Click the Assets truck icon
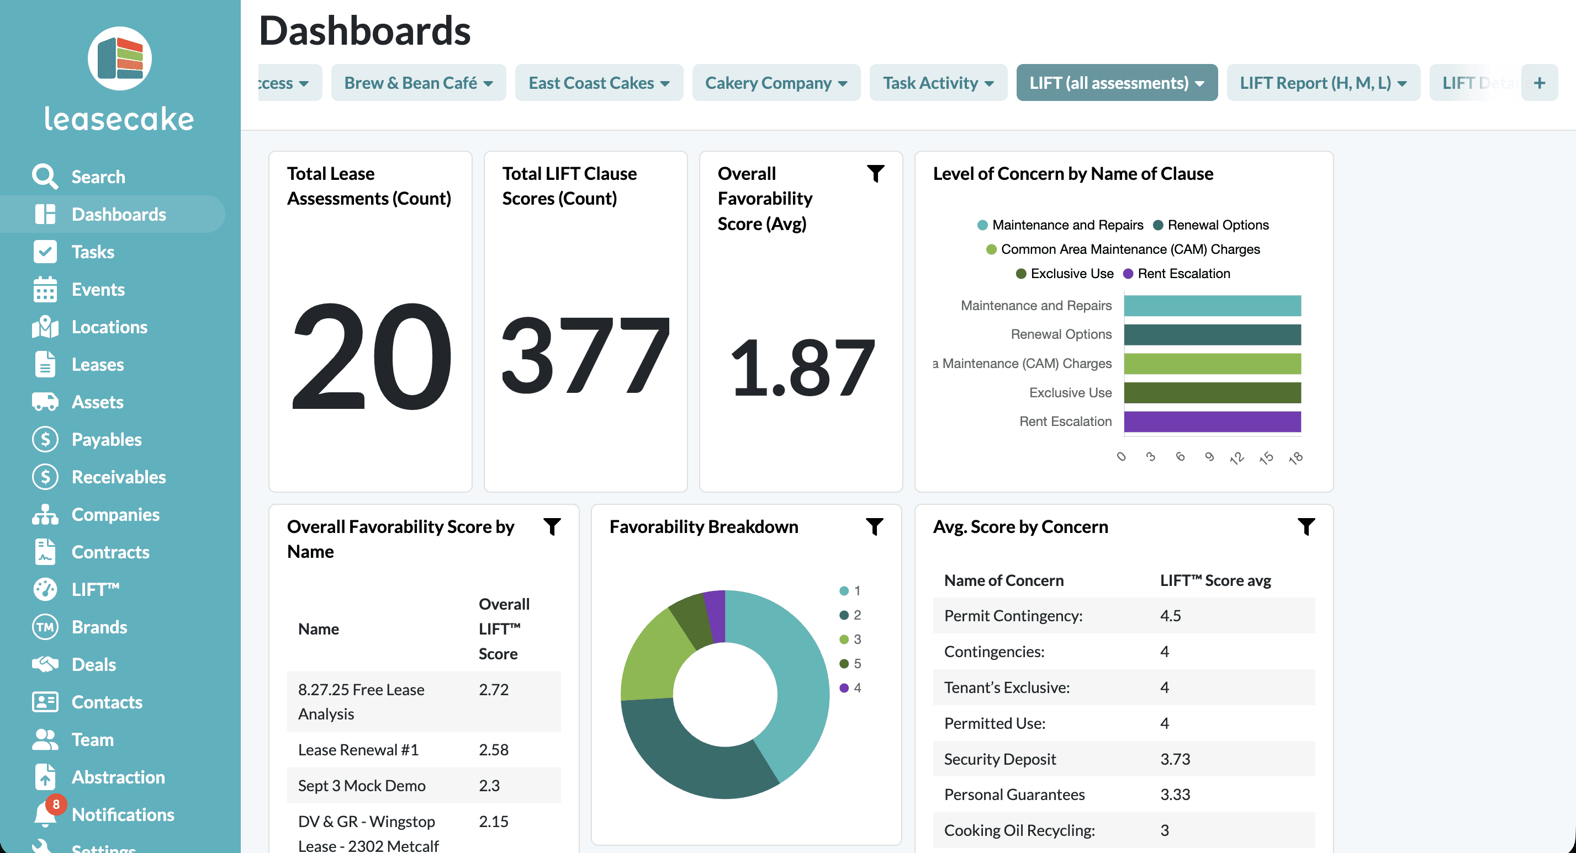1576x853 pixels. 45,402
